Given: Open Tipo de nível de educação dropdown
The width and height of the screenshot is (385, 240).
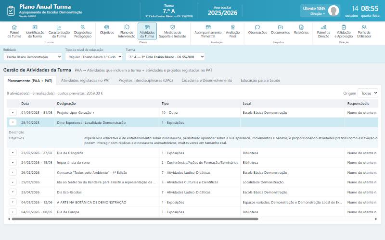Looking at the screenshot, I should 94,57.
